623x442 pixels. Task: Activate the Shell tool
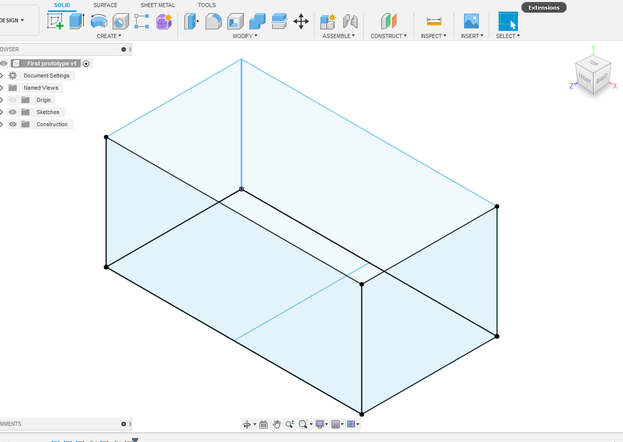click(x=235, y=21)
